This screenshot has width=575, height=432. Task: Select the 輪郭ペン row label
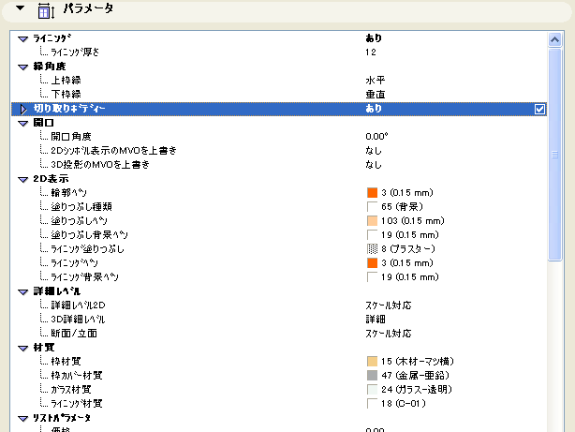click(69, 193)
